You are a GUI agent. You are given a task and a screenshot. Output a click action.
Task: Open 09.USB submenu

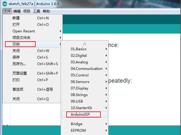84,101
